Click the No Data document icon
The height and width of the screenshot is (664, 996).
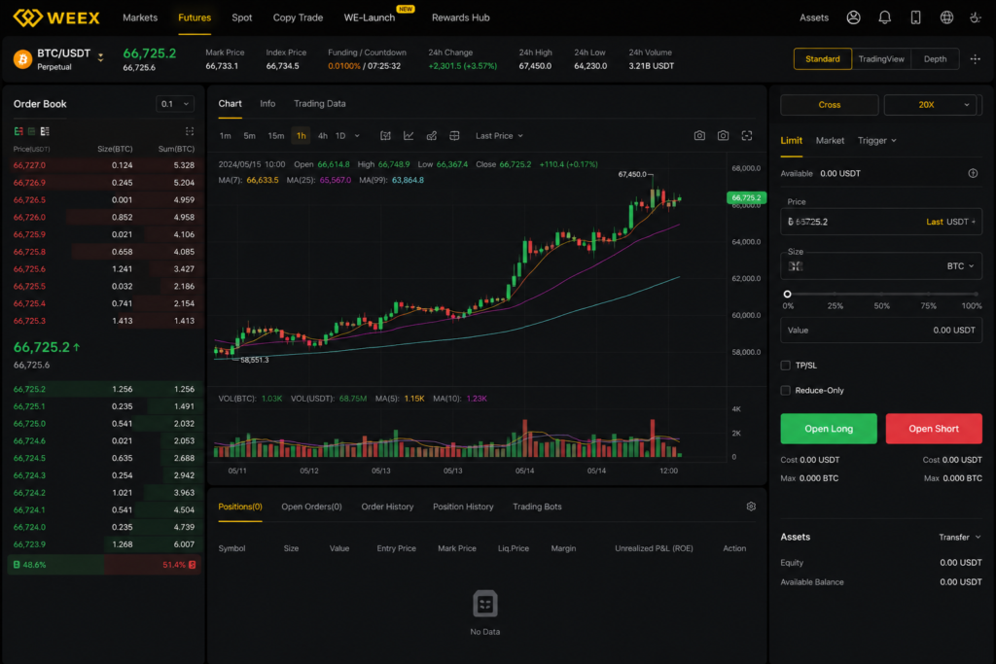pyautogui.click(x=485, y=604)
